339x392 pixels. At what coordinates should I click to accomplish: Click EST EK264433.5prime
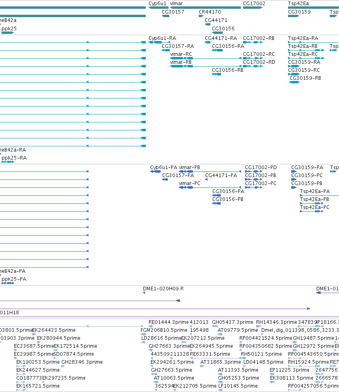54,330
